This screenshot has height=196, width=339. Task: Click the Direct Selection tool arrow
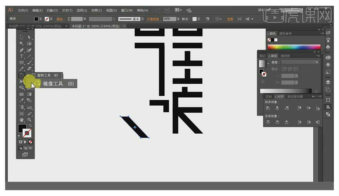click(29, 37)
